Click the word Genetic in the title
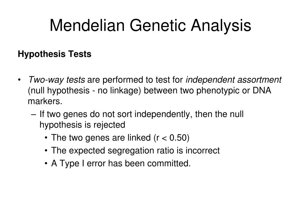The width and height of the screenshot is (301, 201). coord(158,25)
